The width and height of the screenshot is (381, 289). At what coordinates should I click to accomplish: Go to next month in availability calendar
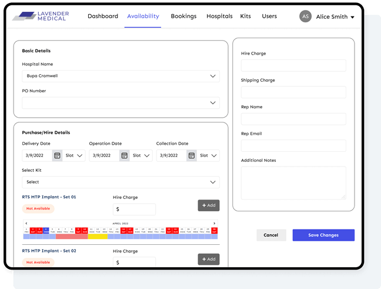(x=215, y=223)
